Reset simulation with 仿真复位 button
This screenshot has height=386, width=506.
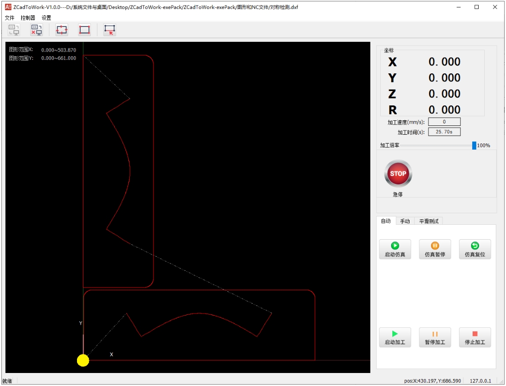(475, 249)
